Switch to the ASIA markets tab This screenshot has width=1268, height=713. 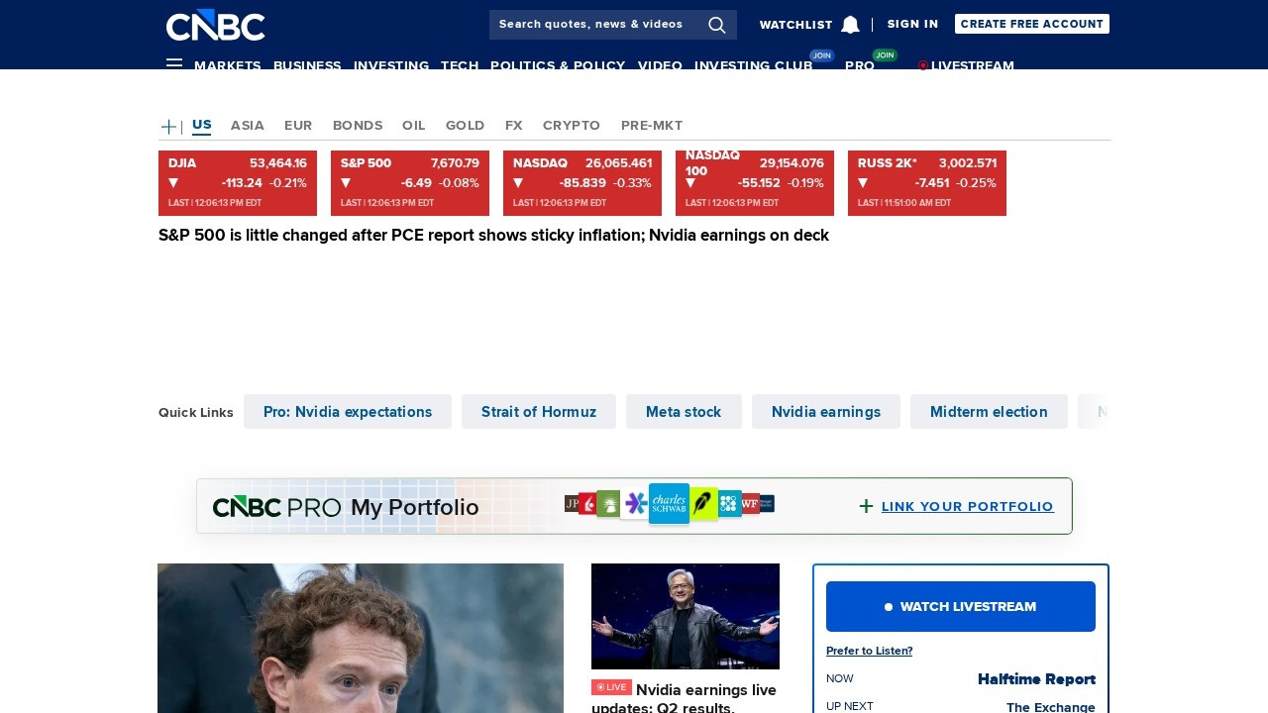pos(248,125)
